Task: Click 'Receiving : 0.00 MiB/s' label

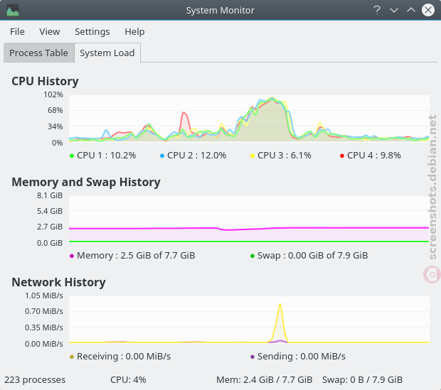Action: click(124, 357)
